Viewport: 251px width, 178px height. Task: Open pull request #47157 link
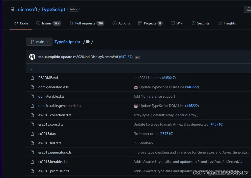(126, 57)
